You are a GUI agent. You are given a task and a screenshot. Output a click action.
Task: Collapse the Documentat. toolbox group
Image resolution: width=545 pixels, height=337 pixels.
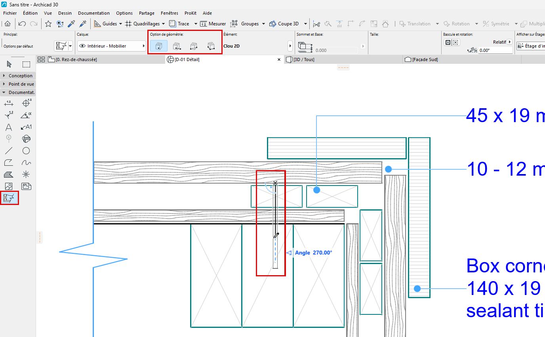(18, 92)
